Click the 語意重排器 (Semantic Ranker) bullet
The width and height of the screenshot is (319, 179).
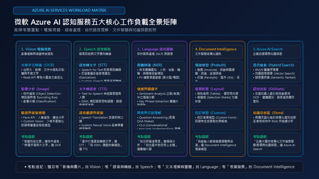274,78
